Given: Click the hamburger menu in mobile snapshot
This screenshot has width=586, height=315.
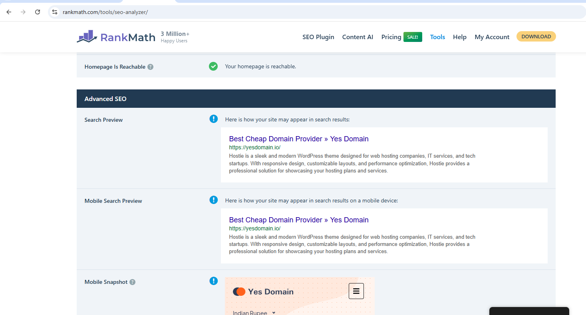Looking at the screenshot, I should (x=356, y=291).
